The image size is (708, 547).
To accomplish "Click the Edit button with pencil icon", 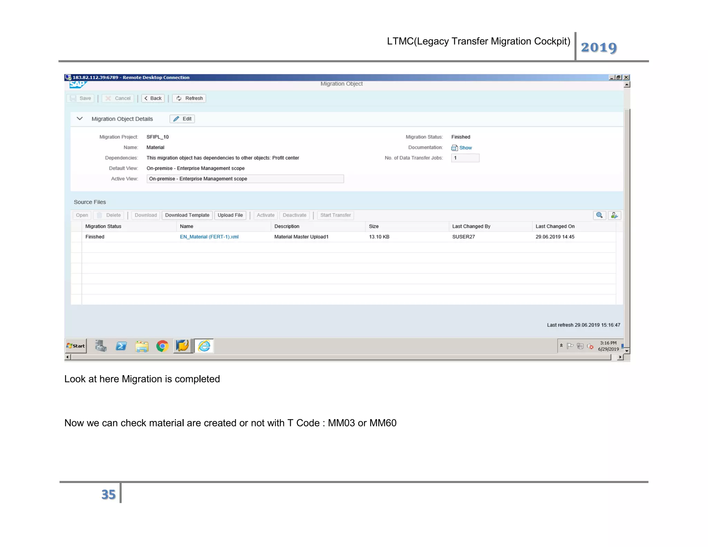I will click(182, 119).
